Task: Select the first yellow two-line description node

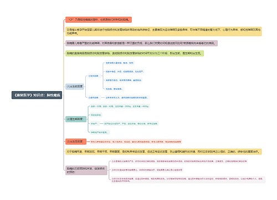Action: point(163,31)
